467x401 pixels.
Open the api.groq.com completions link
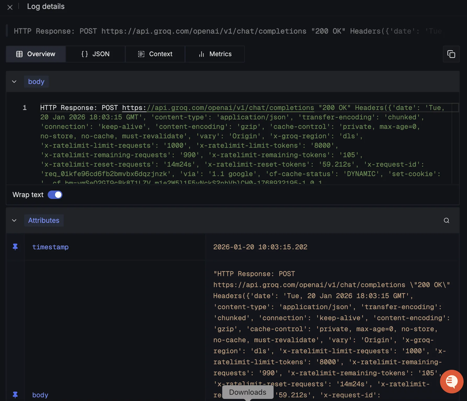click(218, 108)
